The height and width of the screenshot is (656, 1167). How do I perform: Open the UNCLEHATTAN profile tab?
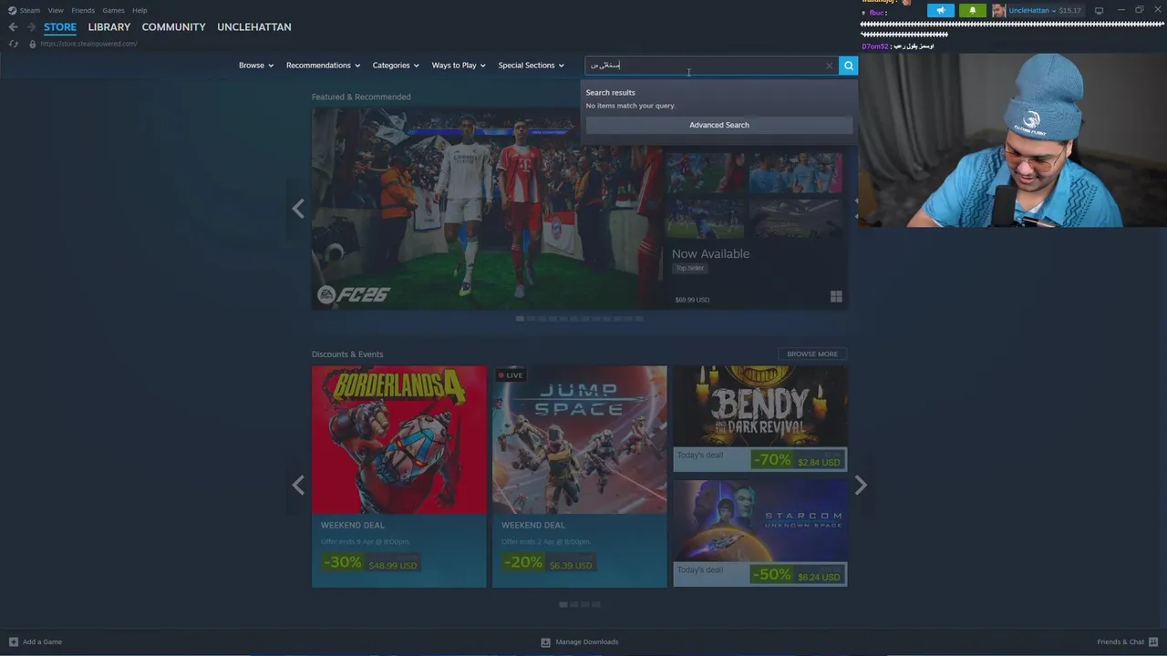254,27
